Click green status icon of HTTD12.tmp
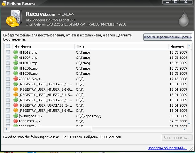195x153 pixels. pyautogui.click(x=16, y=52)
